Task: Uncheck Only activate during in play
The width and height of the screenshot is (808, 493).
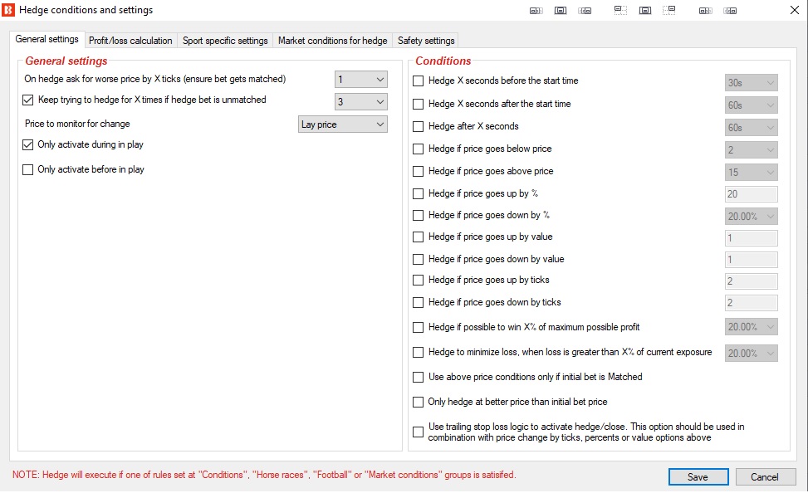Action: click(x=28, y=144)
